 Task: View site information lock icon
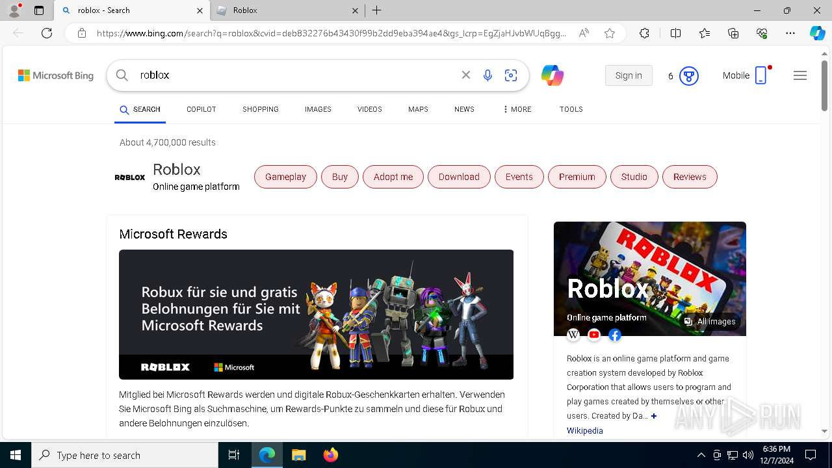(x=81, y=33)
